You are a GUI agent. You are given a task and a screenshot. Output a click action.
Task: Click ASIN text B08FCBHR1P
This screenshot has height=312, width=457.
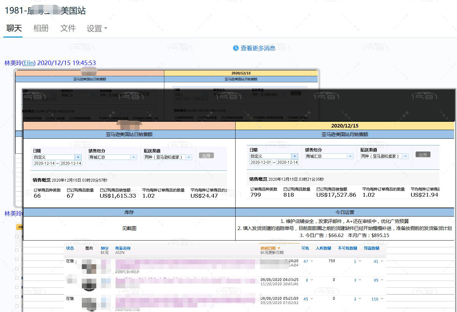tap(127, 272)
